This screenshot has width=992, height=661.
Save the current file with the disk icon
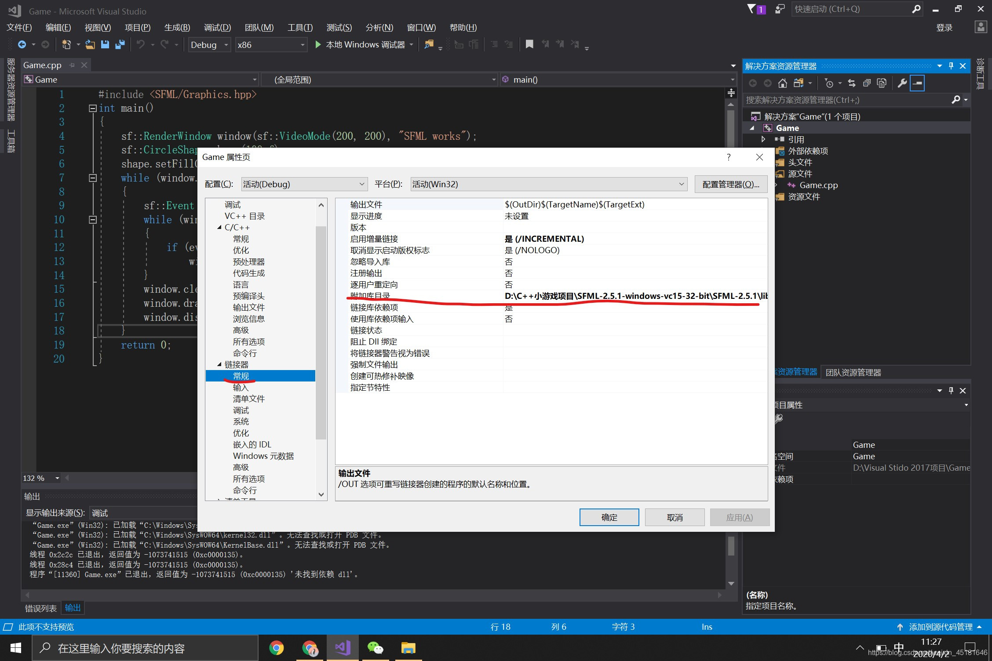tap(105, 44)
